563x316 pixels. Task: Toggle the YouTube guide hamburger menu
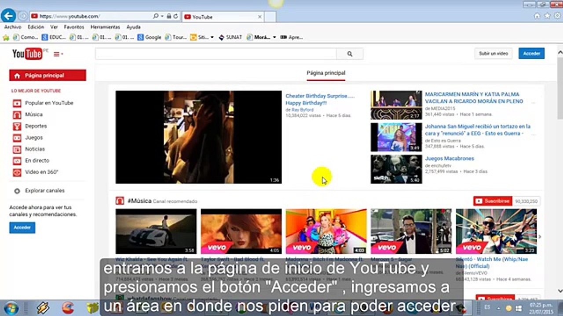(58, 54)
